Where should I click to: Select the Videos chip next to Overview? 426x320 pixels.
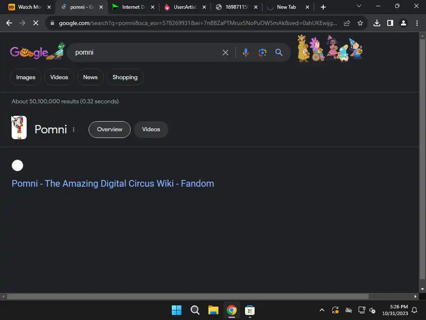coord(151,130)
